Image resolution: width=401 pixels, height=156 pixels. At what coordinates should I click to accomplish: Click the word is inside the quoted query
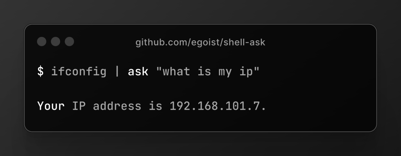coord(204,71)
